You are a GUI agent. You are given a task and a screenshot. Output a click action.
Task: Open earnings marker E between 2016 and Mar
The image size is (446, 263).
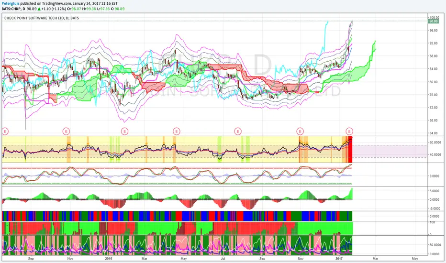(x=124, y=131)
